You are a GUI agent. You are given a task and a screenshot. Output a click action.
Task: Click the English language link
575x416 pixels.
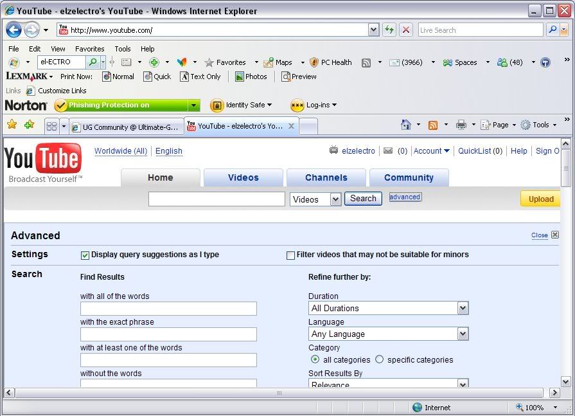click(169, 151)
